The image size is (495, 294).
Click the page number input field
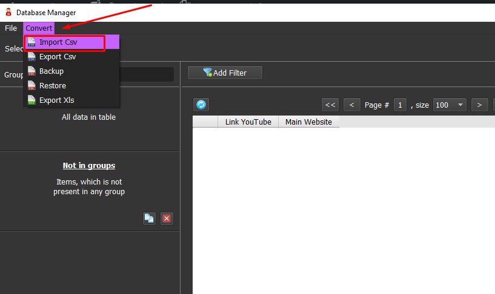point(400,105)
